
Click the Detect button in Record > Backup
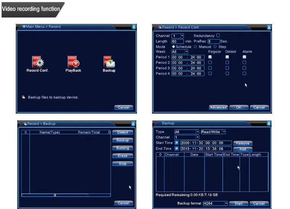click(x=122, y=132)
